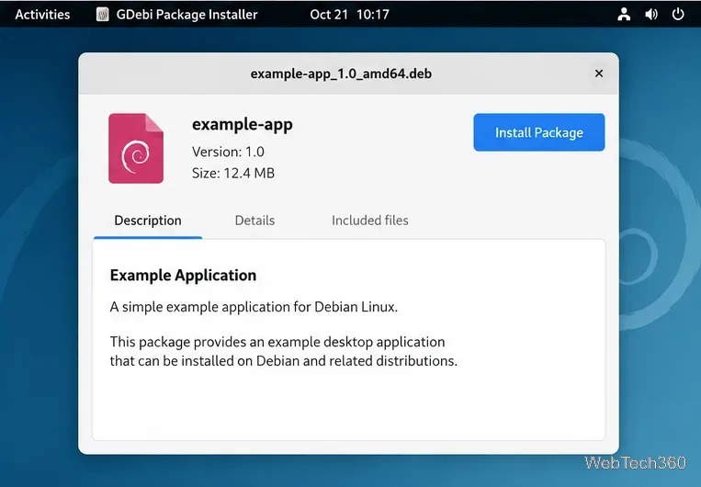Screen dimensions: 701x487
Task: Click the user account icon in top bar
Action: coord(624,15)
